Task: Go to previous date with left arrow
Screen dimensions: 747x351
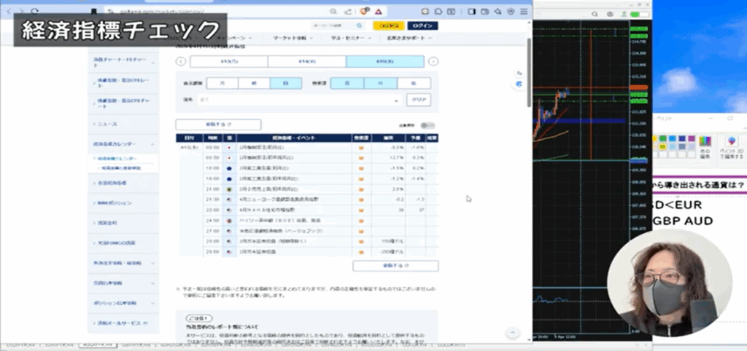Action: (182, 62)
